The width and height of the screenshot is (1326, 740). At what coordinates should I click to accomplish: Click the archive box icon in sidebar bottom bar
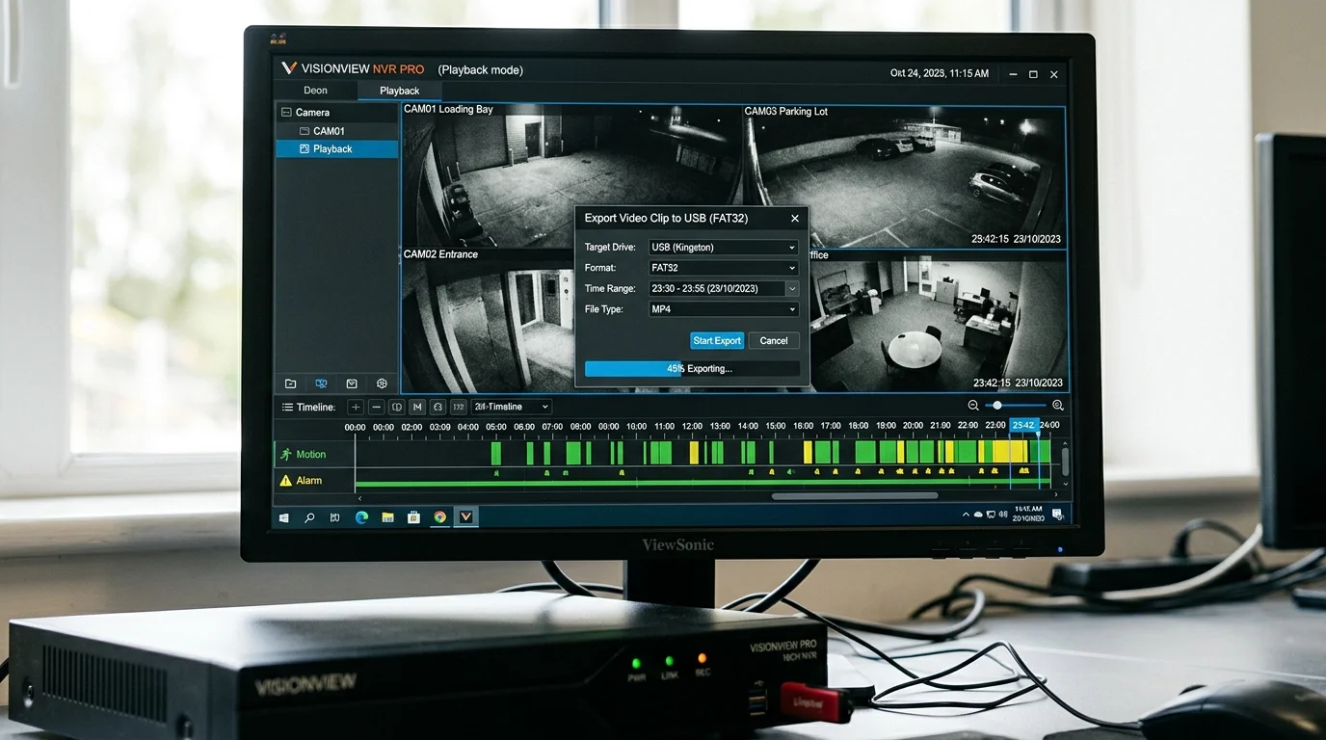(x=352, y=383)
